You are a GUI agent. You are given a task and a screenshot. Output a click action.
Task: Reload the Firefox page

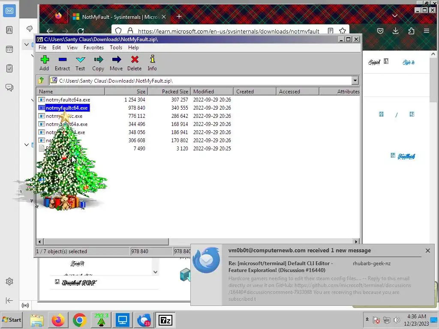pyautogui.click(x=81, y=31)
